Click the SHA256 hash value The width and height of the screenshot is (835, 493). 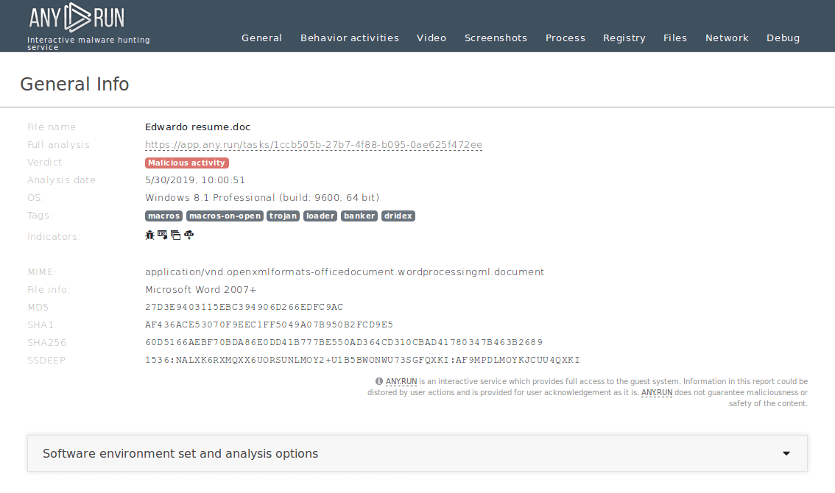344,342
